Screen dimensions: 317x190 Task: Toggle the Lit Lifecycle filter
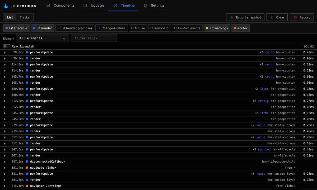click(x=16, y=28)
